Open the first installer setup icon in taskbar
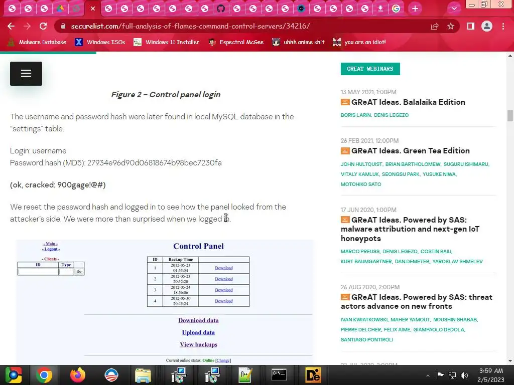The height and width of the screenshot is (385, 514). click(179, 375)
